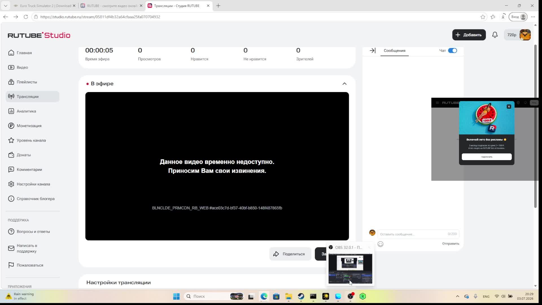Click the OBS window preview thumbnail
This screenshot has width=542, height=305.
(x=350, y=268)
